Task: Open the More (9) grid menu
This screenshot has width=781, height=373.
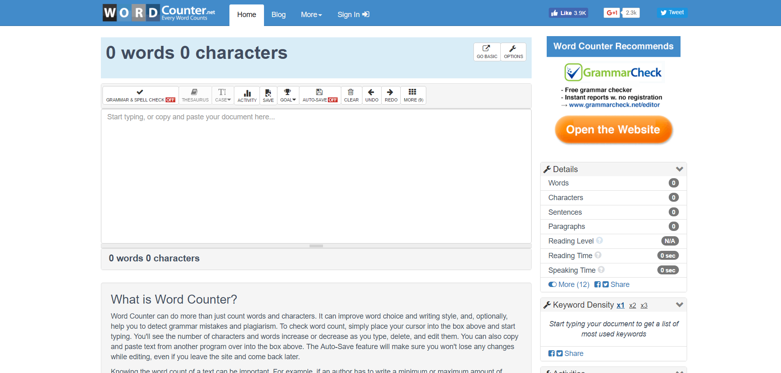Action: pyautogui.click(x=413, y=95)
